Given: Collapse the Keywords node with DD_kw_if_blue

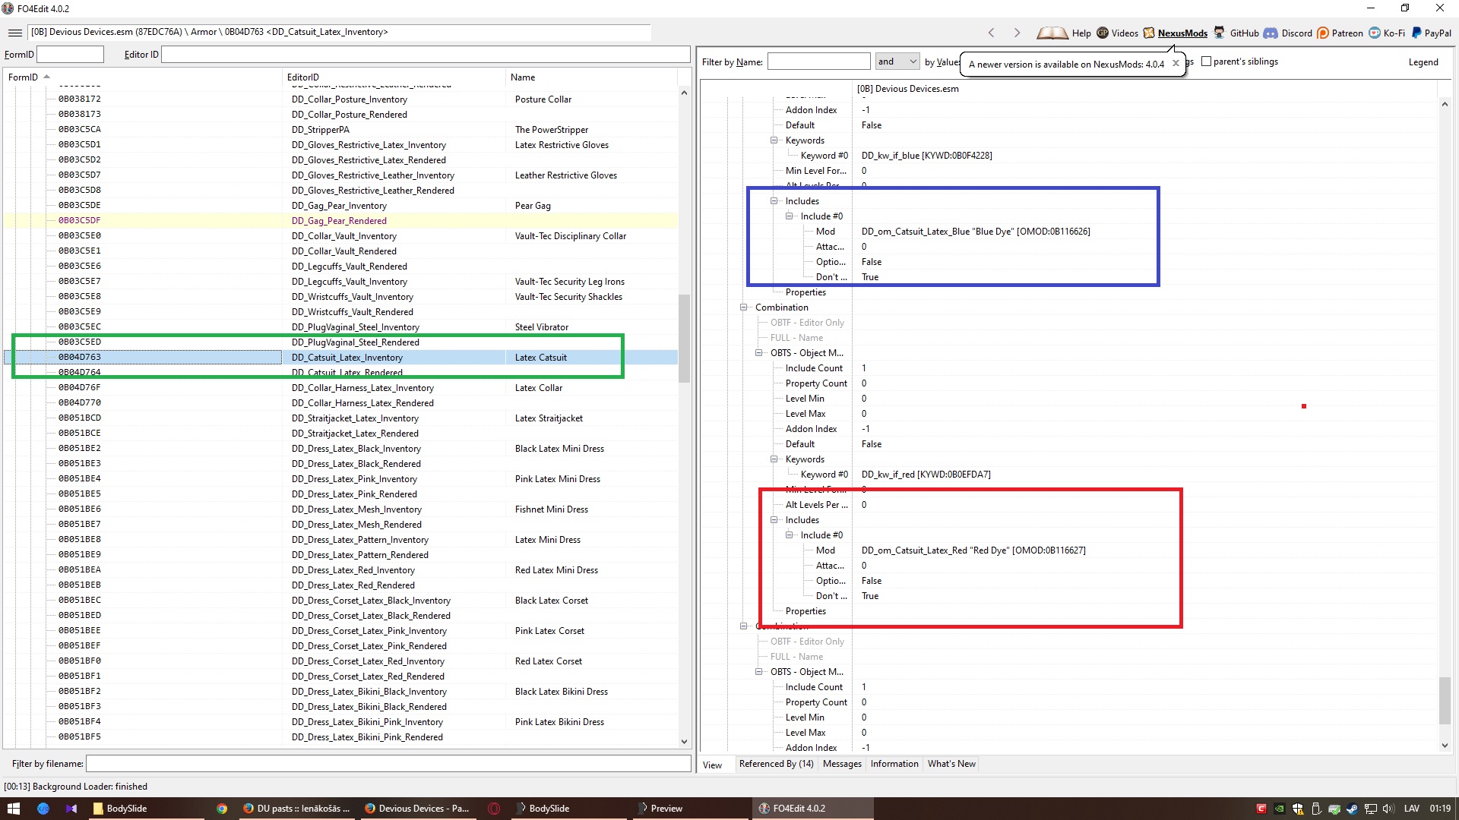Looking at the screenshot, I should point(774,140).
